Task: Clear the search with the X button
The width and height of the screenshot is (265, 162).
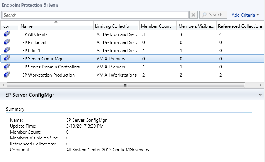Action: pyautogui.click(x=194, y=15)
